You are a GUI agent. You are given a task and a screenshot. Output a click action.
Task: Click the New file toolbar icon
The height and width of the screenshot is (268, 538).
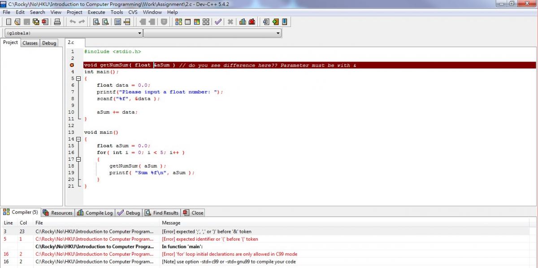click(x=9, y=22)
